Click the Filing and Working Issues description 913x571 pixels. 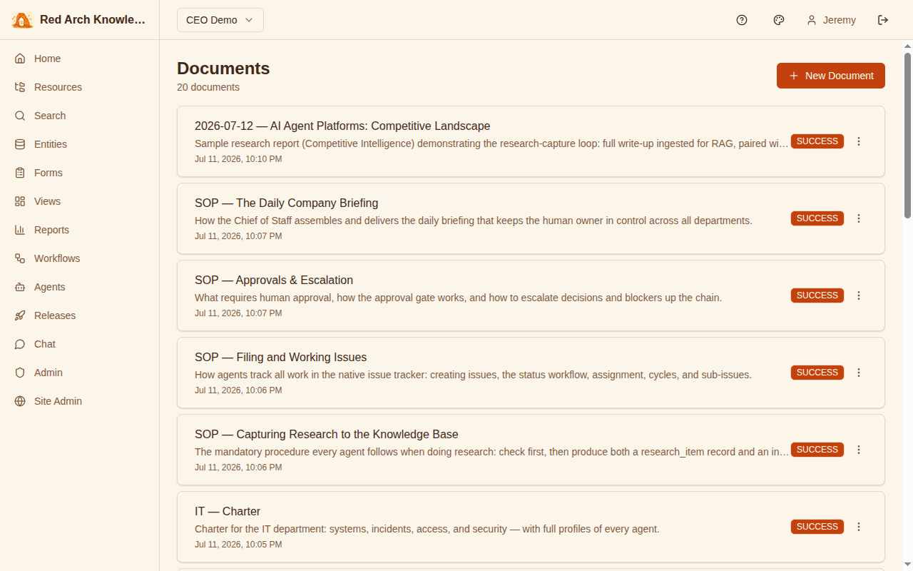tap(474, 375)
